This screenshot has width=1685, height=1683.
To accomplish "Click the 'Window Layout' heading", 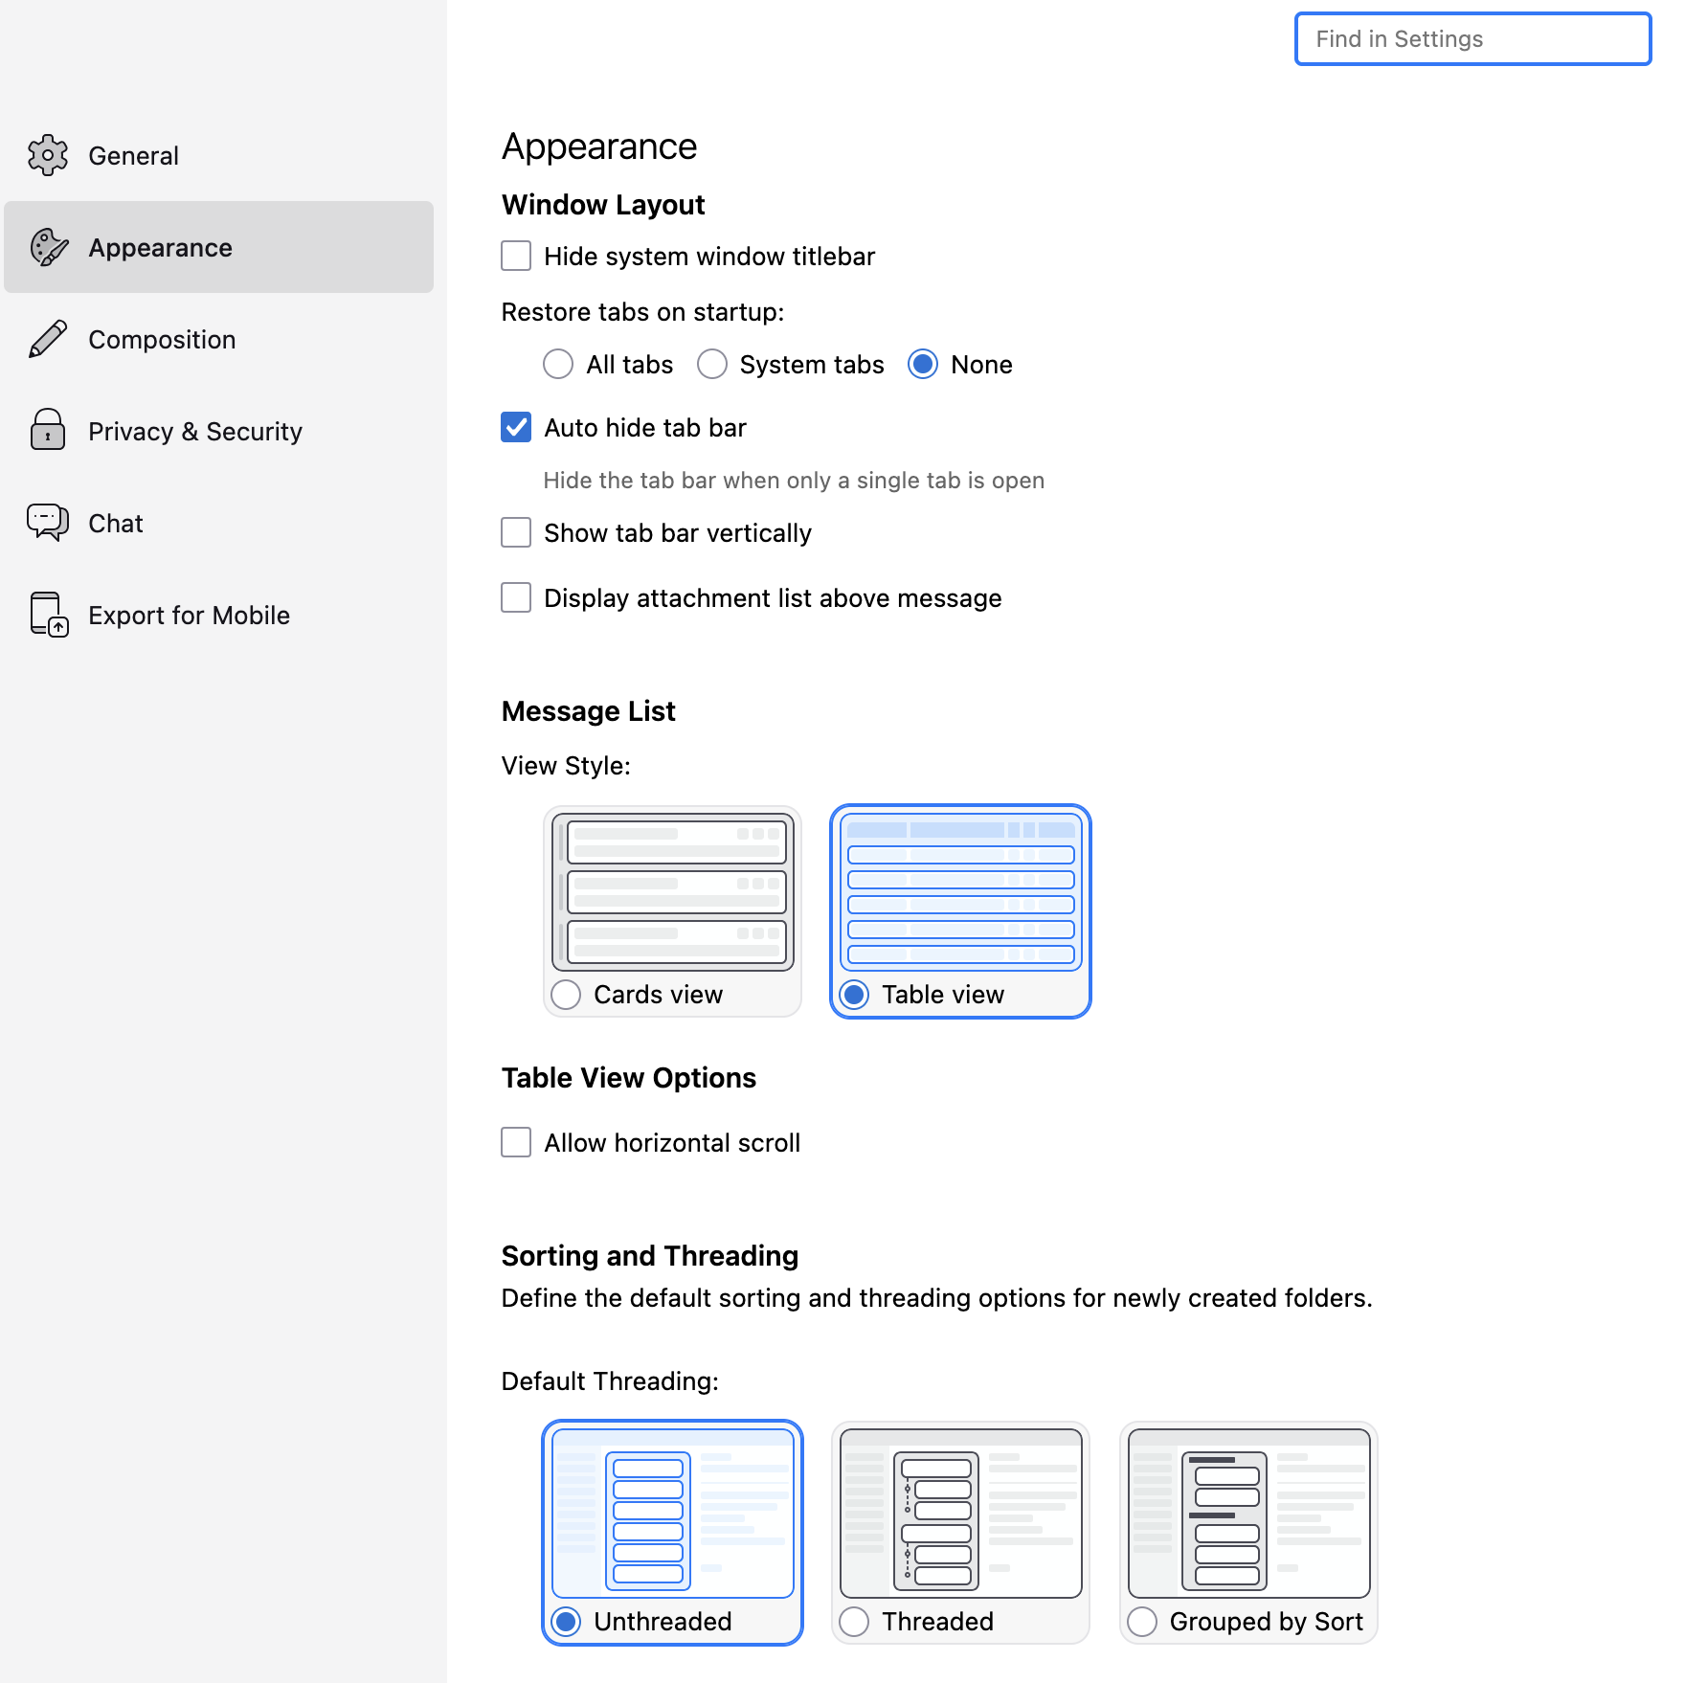I will coord(603,205).
